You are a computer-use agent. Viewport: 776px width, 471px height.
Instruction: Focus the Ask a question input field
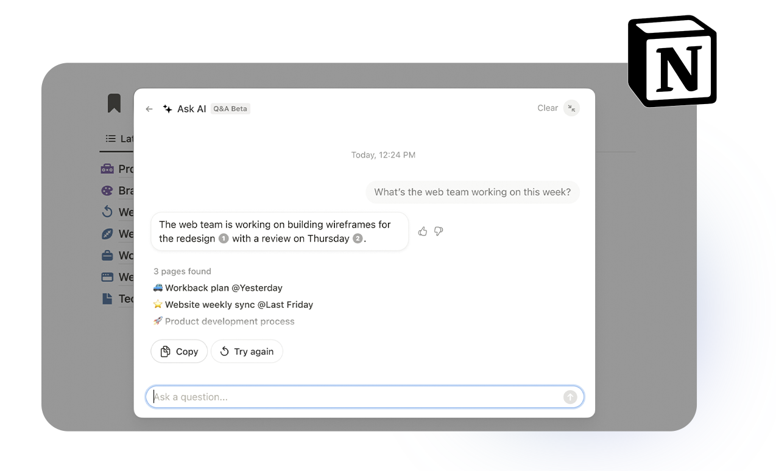[x=353, y=397]
